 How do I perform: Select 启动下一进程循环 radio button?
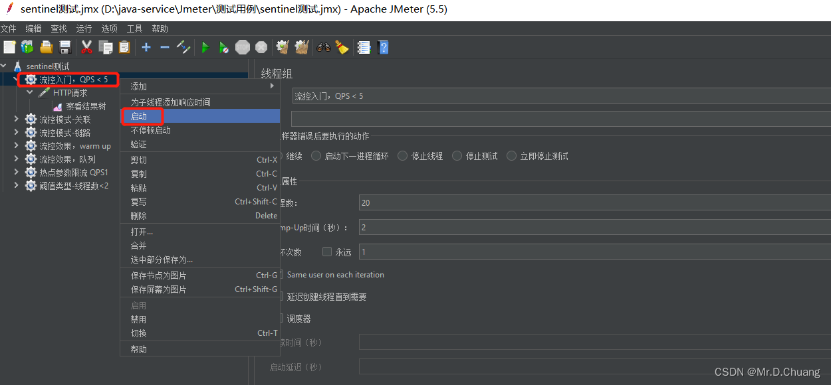pos(316,156)
